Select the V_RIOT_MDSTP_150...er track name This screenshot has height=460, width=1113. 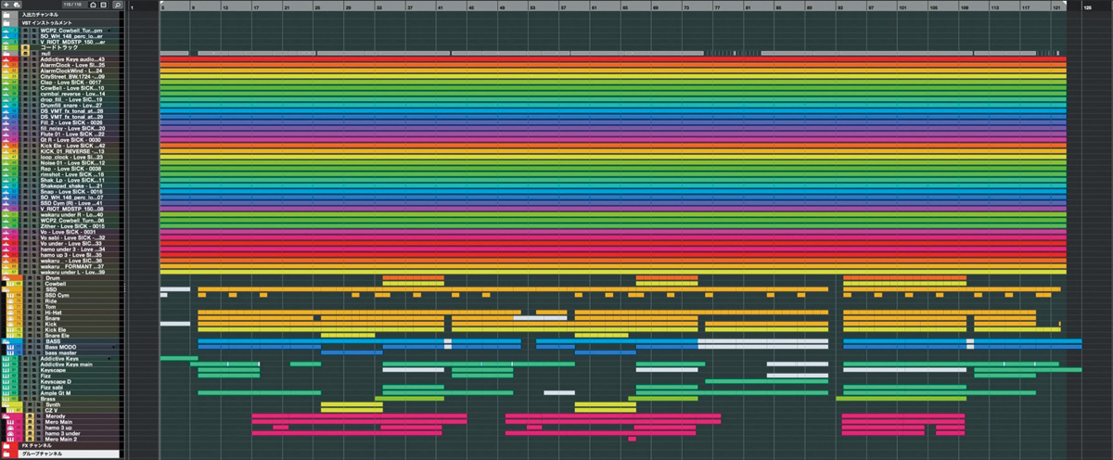pos(71,42)
